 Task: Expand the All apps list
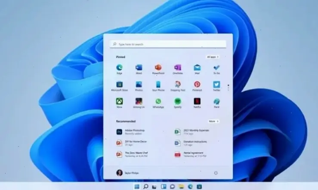[x=213, y=57]
